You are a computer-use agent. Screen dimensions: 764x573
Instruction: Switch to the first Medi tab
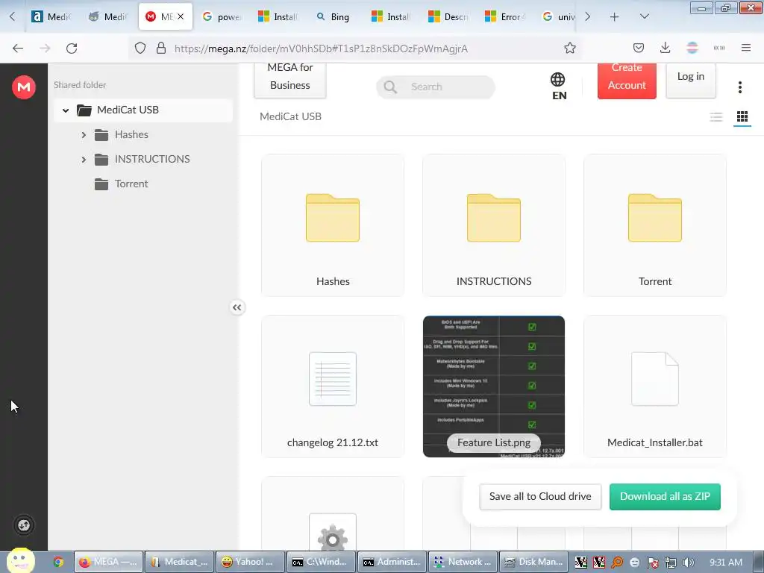tap(51, 17)
